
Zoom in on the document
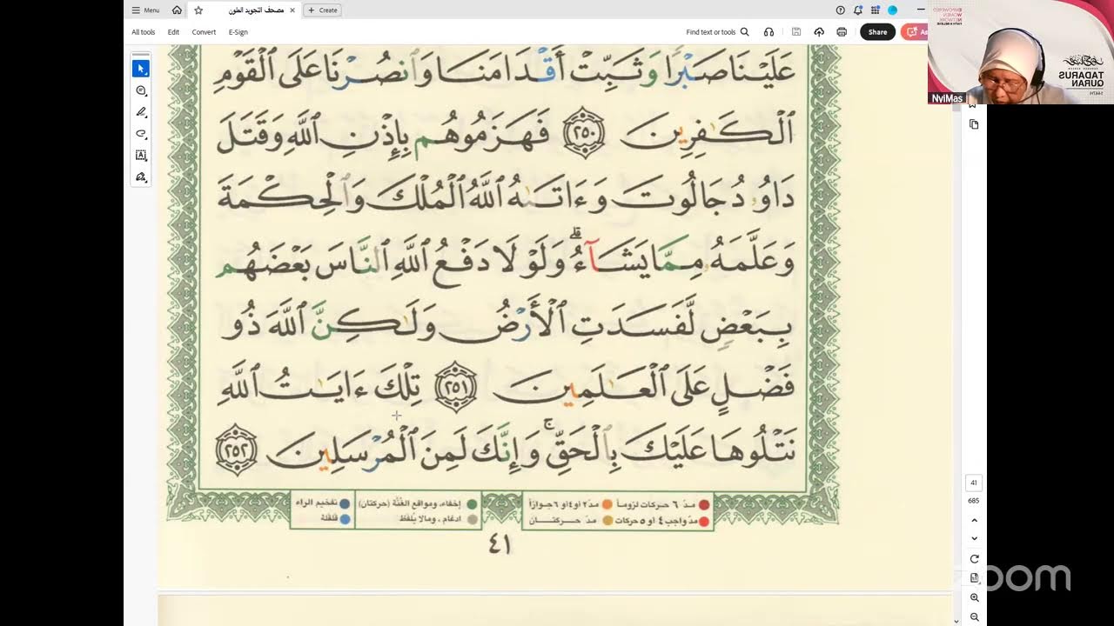pyautogui.click(x=974, y=598)
